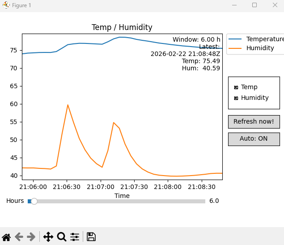This screenshot has width=284, height=245.
Task: Uncheck the Humidity checkbox
Action: click(x=236, y=98)
